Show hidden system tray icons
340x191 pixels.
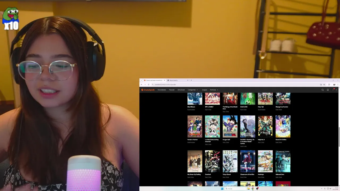(x=321, y=189)
